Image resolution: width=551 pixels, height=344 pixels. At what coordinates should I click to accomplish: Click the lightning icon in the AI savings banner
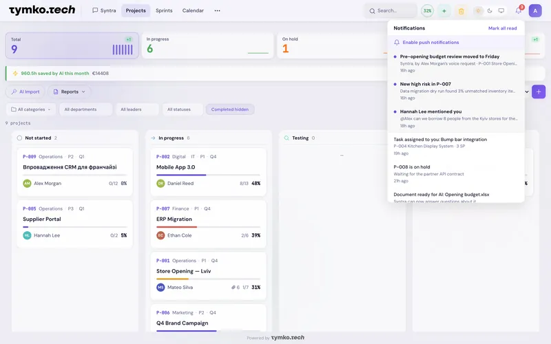click(x=15, y=74)
